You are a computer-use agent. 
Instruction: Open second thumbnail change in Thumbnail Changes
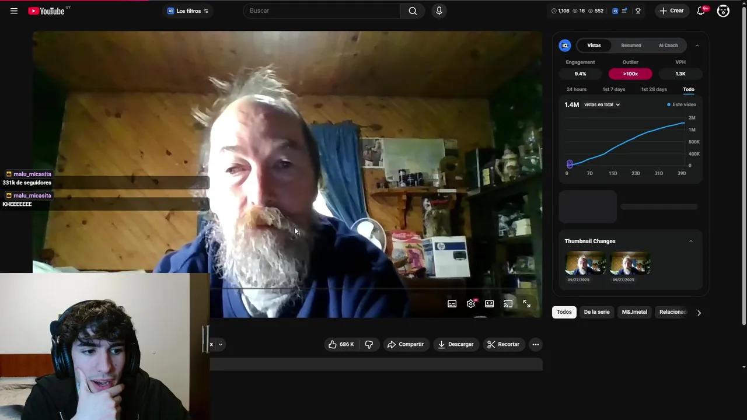click(x=630, y=263)
